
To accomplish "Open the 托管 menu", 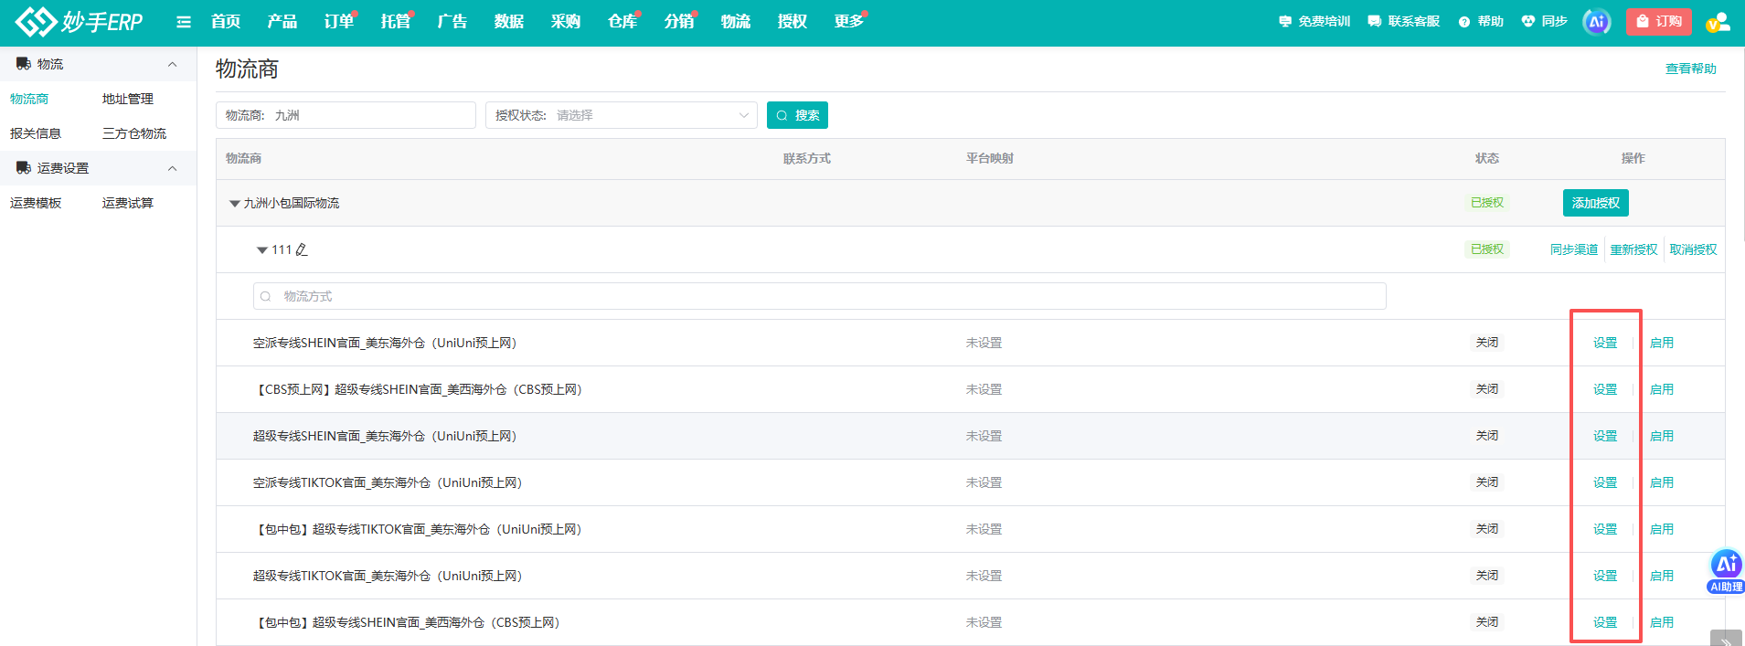I will (x=396, y=21).
